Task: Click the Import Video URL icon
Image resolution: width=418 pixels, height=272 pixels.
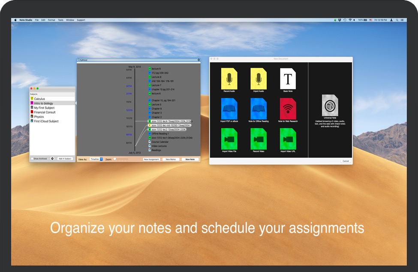Action: pos(288,139)
